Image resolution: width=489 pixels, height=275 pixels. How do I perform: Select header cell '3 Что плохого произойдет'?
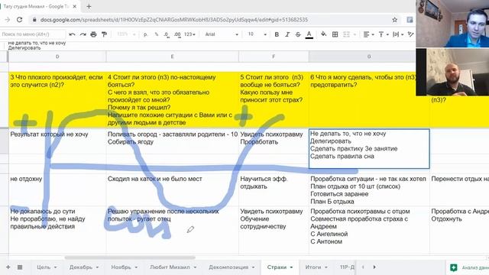pos(57,99)
